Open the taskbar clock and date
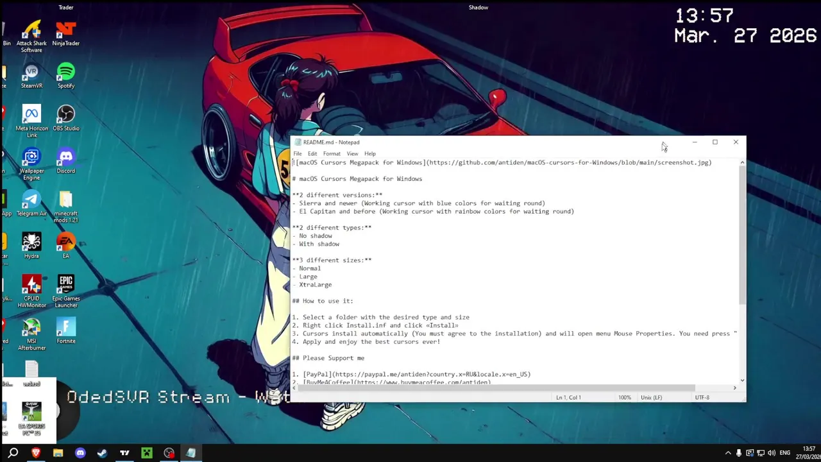Image resolution: width=821 pixels, height=462 pixels. (x=807, y=453)
